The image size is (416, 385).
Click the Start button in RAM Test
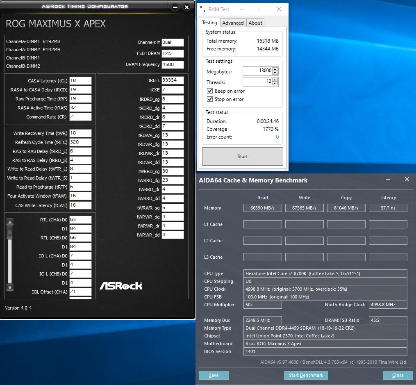point(243,157)
